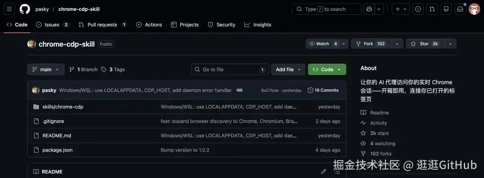This screenshot has width=484, height=178.
Task: Open the main branch selector
Action: (x=46, y=69)
